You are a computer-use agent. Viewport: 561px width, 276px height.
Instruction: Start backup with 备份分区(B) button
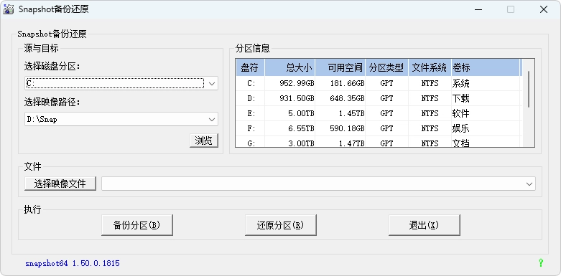point(137,225)
